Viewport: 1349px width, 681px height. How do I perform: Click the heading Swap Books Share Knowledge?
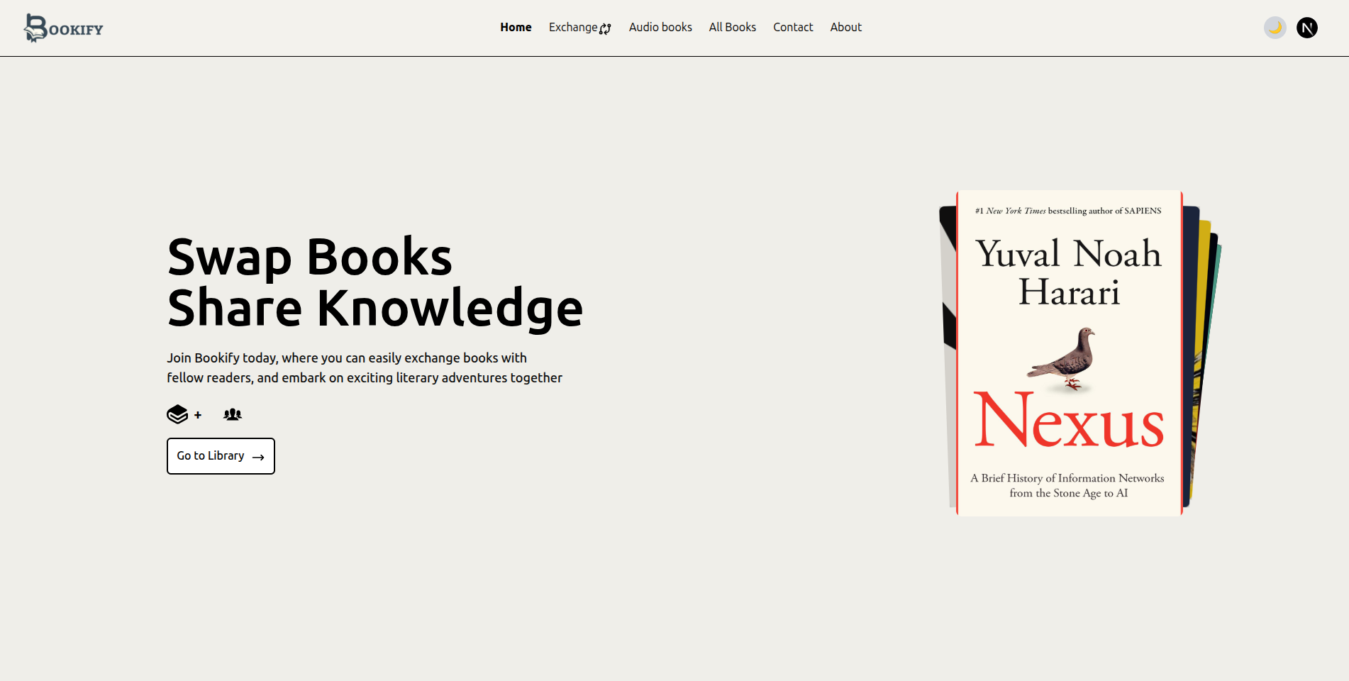(x=374, y=281)
